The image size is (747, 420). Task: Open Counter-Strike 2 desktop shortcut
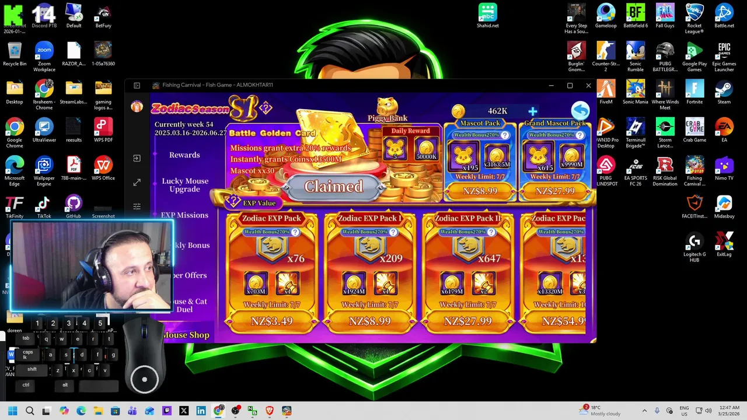[x=606, y=57]
